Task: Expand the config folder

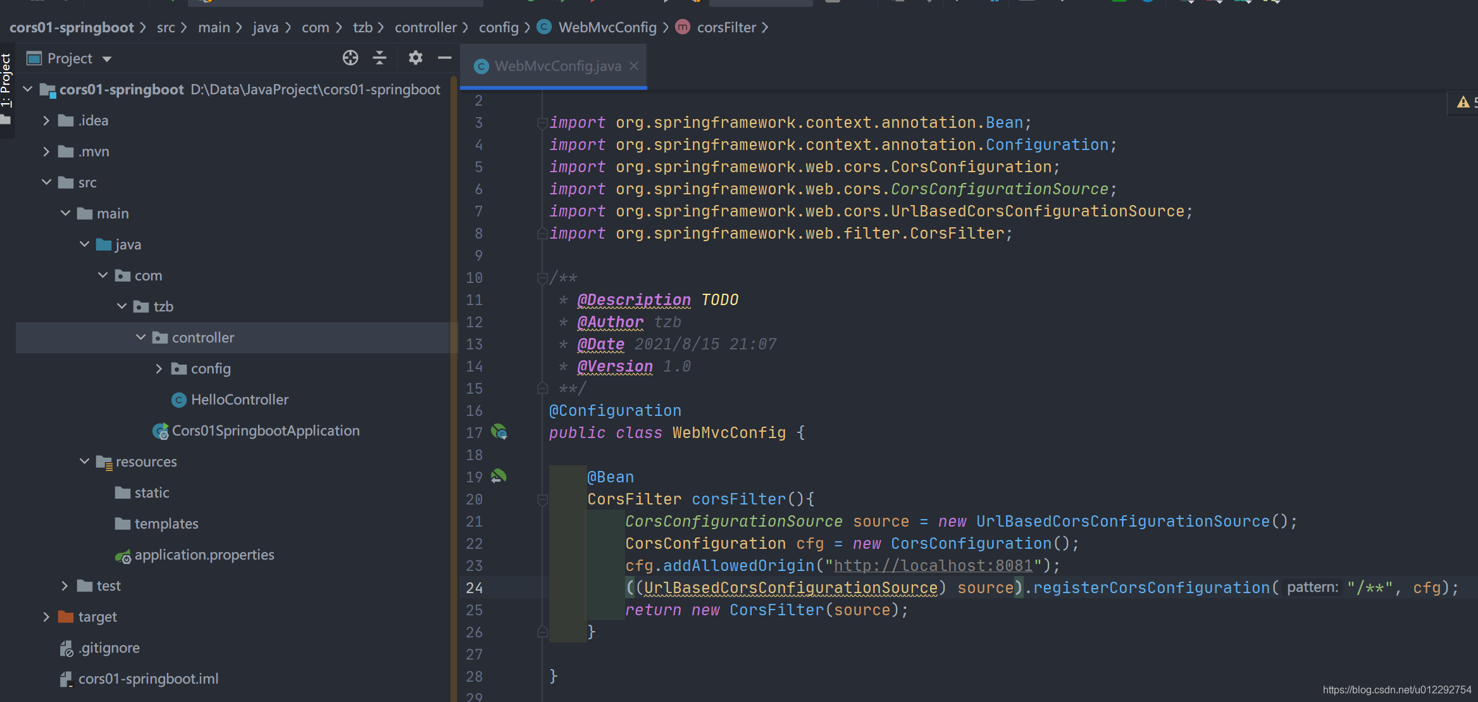Action: (159, 368)
